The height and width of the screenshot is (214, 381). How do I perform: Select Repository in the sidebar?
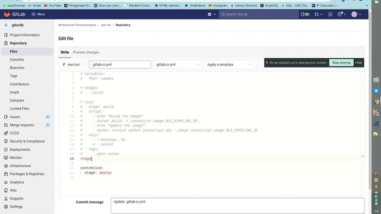(18, 43)
